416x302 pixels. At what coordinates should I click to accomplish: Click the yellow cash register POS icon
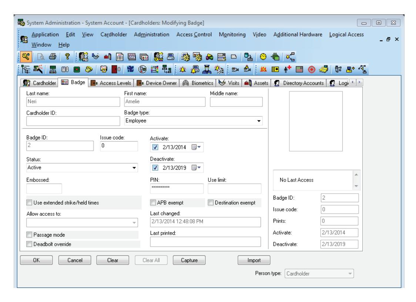[x=323, y=69]
